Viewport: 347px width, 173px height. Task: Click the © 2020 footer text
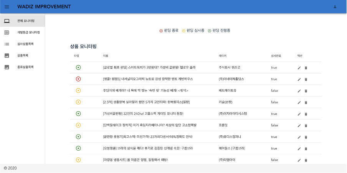point(10,168)
